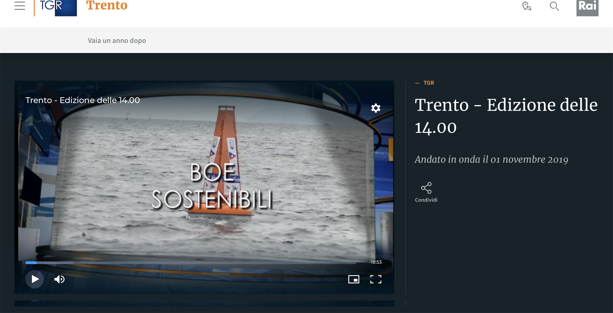Click the share icon
Viewport: 613px width, 313px height.
point(426,188)
